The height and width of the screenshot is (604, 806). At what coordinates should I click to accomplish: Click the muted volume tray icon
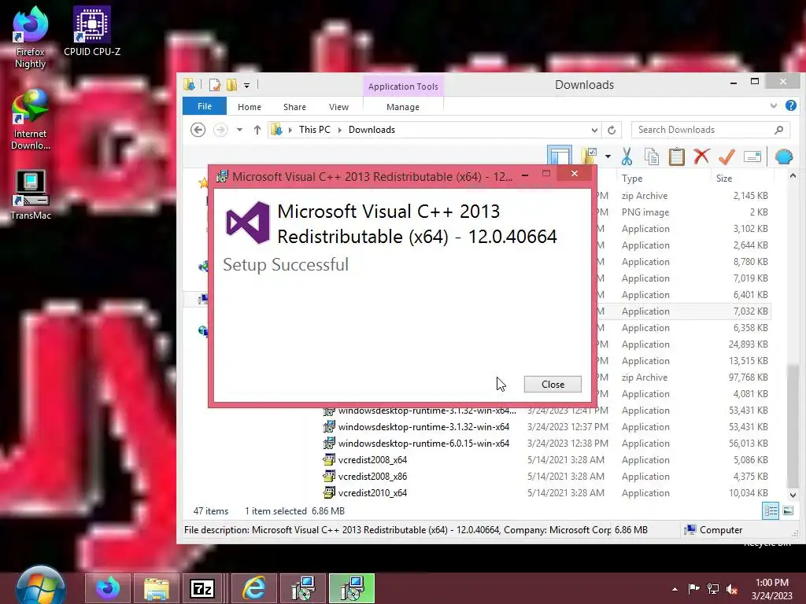click(x=731, y=589)
